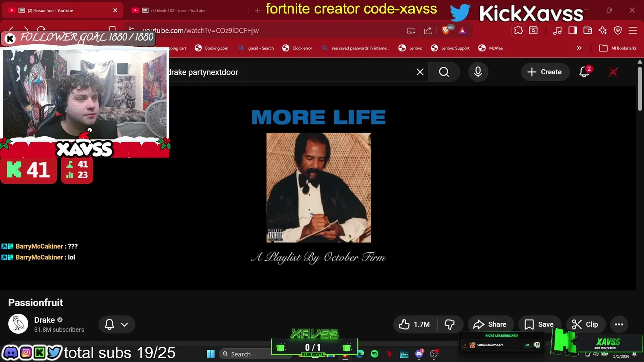Image resolution: width=644 pixels, height=362 pixels.
Task: Open the Clock error bookmark
Action: click(x=297, y=48)
